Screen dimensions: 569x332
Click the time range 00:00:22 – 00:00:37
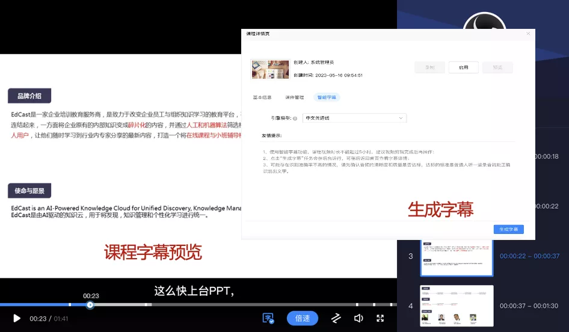pyautogui.click(x=529, y=256)
